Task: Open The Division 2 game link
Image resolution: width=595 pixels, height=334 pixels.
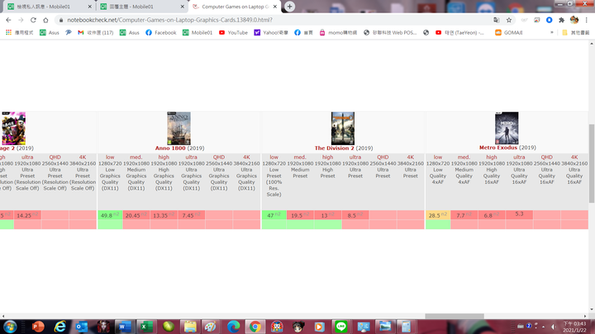Action: pos(334,148)
